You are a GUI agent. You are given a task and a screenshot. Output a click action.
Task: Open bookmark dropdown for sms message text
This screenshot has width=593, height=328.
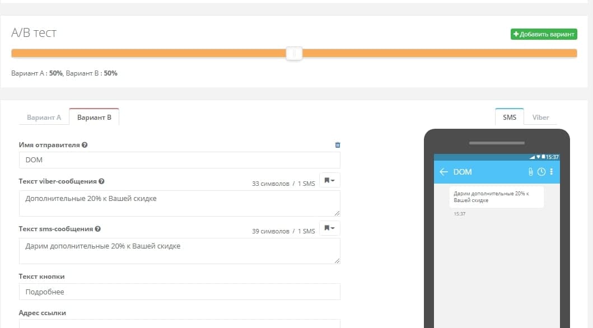pyautogui.click(x=329, y=228)
